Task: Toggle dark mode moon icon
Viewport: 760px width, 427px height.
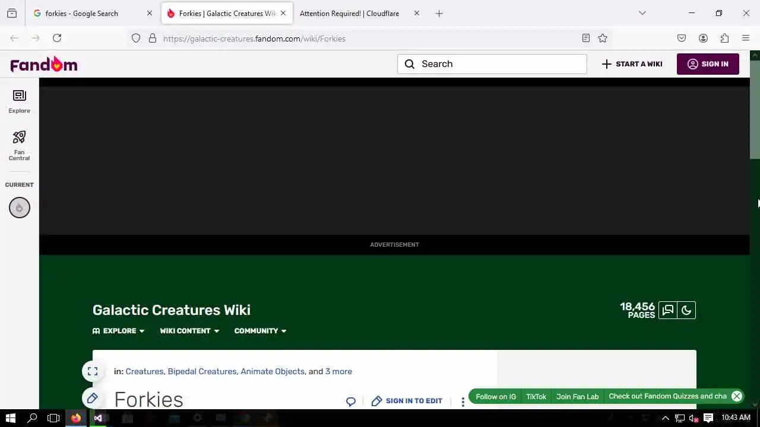Action: pos(686,310)
